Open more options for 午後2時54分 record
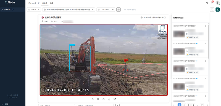The height and width of the screenshot is (106, 221). (x=205, y=96)
